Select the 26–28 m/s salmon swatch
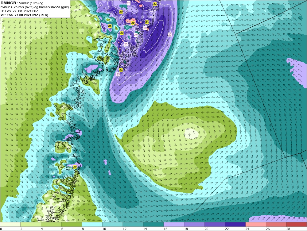307x231 pixels. coord(276,224)
